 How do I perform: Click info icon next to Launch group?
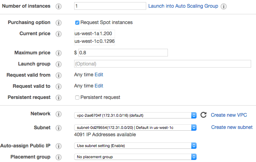59,64
